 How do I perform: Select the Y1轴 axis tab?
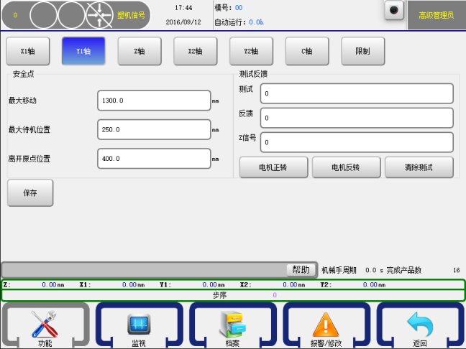click(x=83, y=51)
